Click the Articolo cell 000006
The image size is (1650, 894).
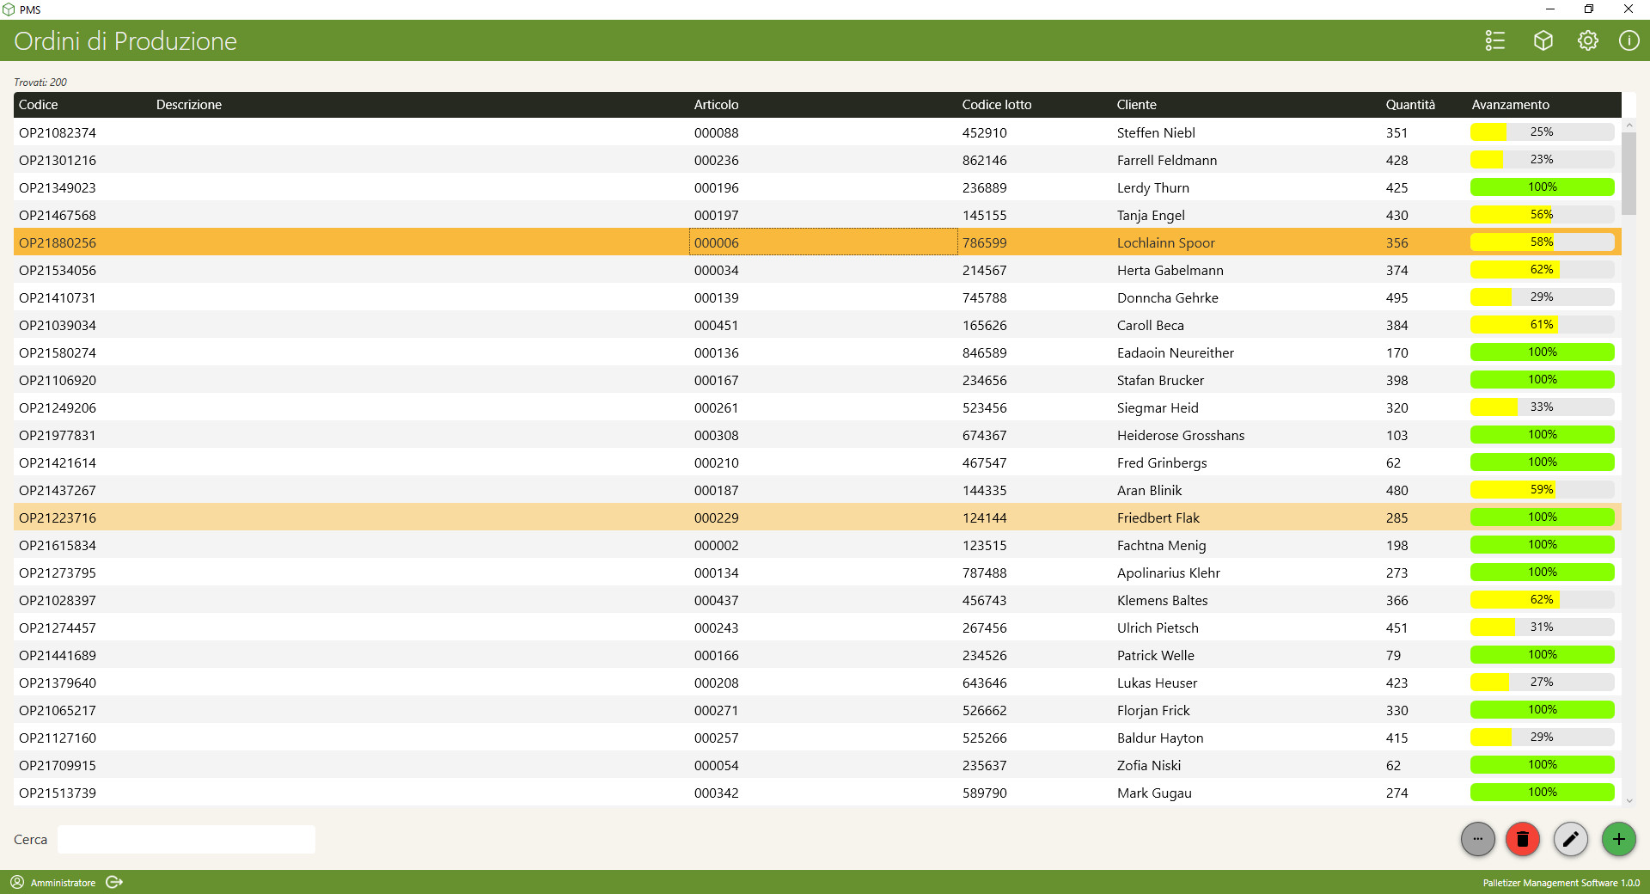pos(717,242)
